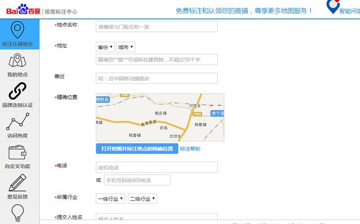Screen dimensions: 360x224
Task: Focus the 提交人姓名 submitter name field
Action: click(156, 217)
